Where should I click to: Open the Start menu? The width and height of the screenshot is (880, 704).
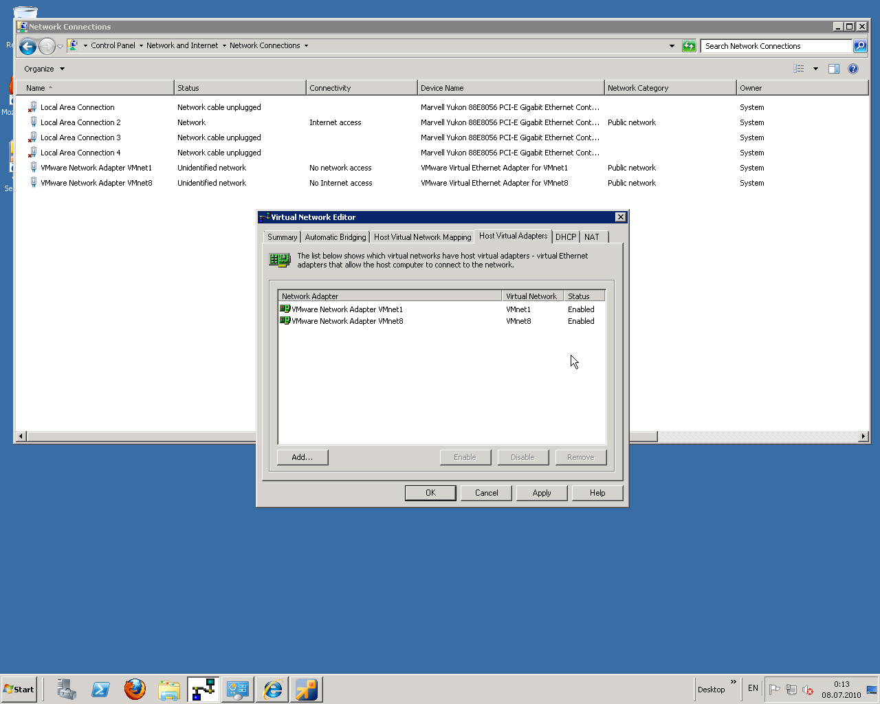(x=19, y=689)
